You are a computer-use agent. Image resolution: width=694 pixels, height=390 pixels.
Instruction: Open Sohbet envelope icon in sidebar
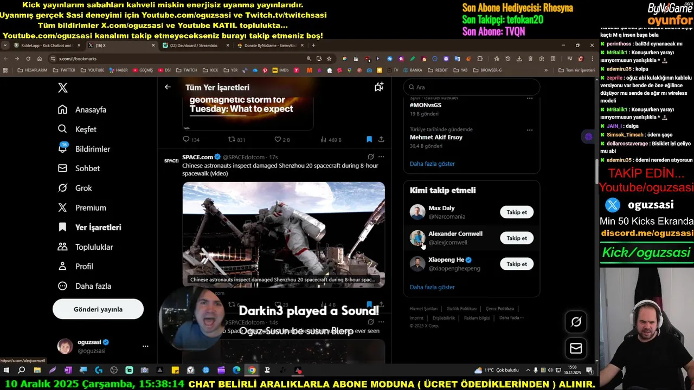[x=63, y=168]
